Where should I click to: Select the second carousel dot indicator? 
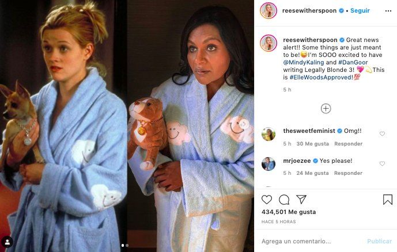pyautogui.click(x=127, y=245)
